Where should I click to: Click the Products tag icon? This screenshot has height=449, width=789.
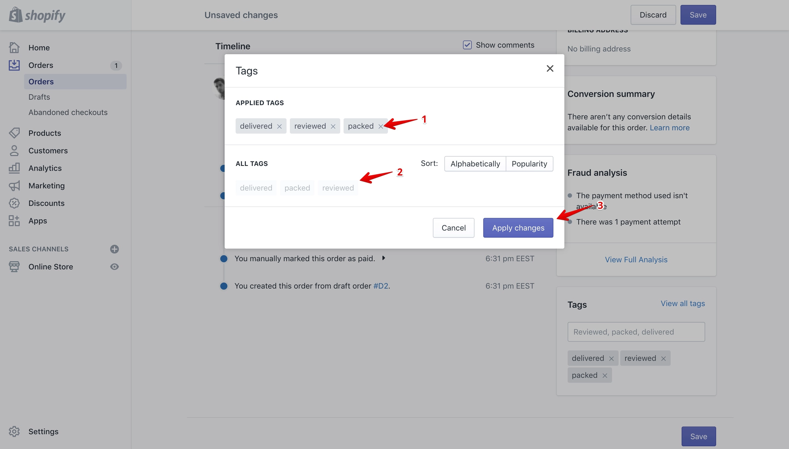coord(14,133)
